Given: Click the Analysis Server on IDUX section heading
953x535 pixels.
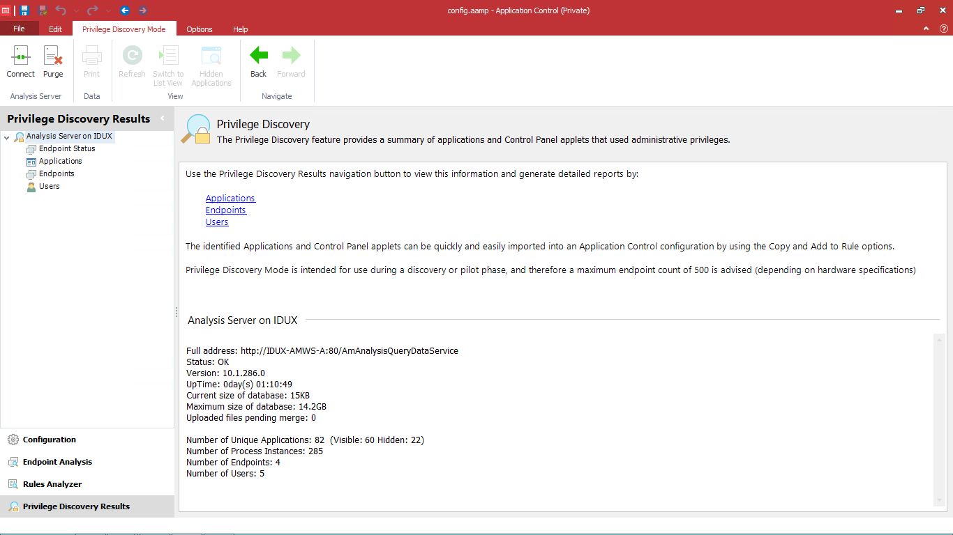Looking at the screenshot, I should coord(243,320).
